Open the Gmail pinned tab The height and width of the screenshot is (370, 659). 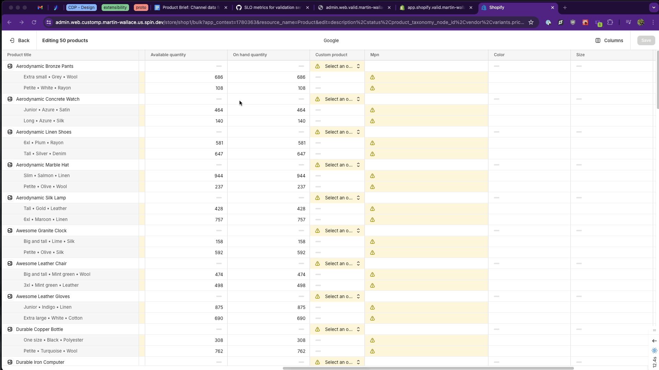40,8
